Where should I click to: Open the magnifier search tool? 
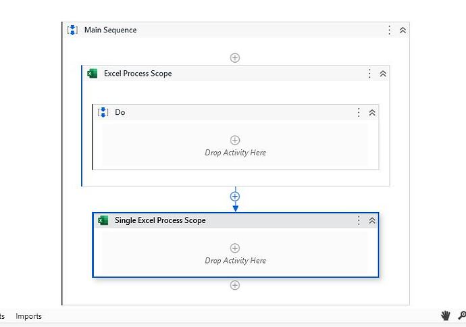462,316
